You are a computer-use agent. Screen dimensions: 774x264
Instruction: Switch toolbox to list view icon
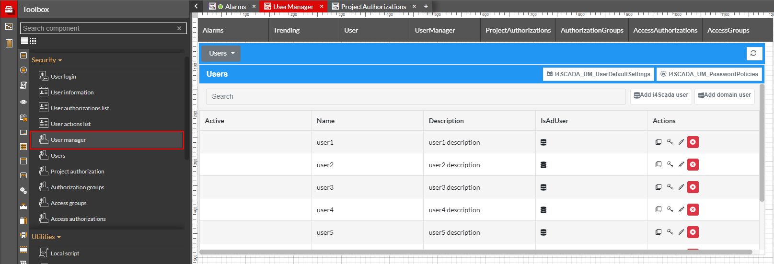point(24,41)
